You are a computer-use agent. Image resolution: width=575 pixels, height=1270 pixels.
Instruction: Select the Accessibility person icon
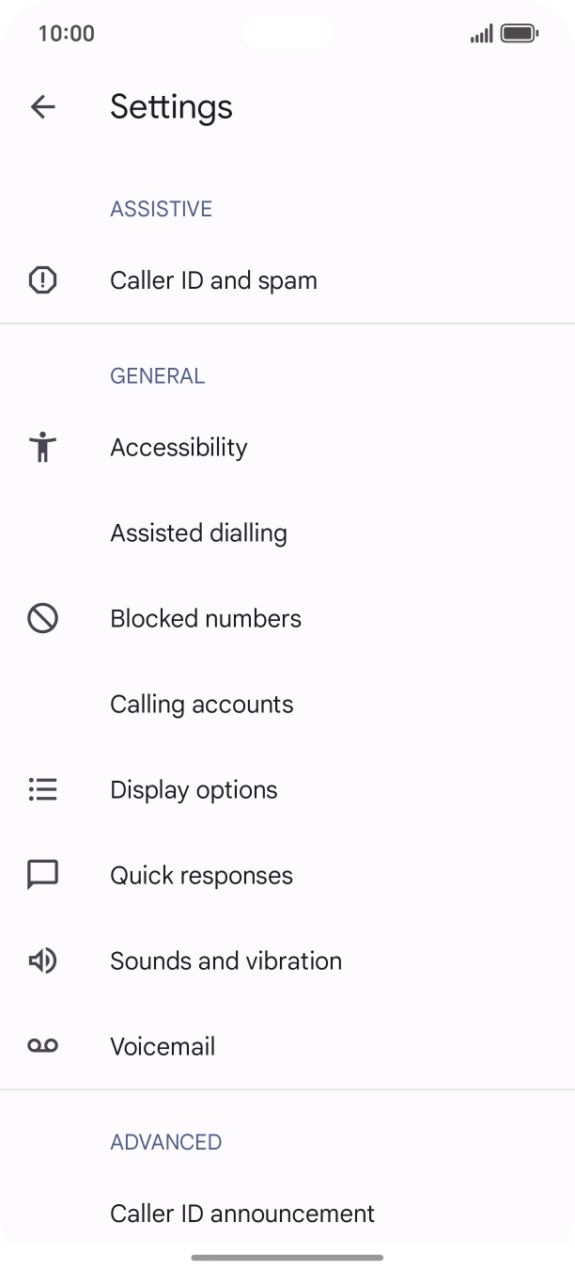(42, 447)
